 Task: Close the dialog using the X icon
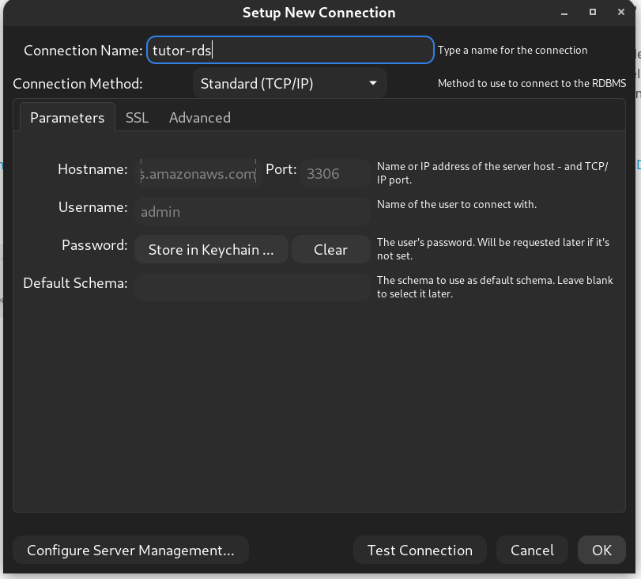(620, 13)
